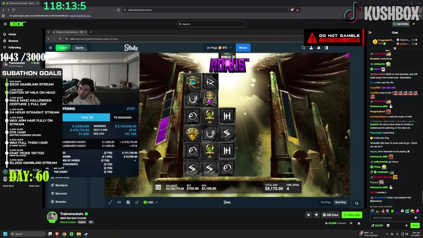The image size is (423, 238).
Task: Click Trainwreckstv avatar below stream
Action: pyautogui.click(x=52, y=217)
